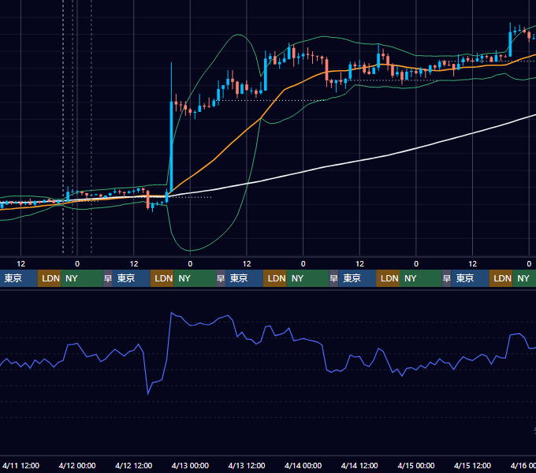The image size is (536, 473).
Task: Click the LDN session block on 4/12 evening
Action: point(162,278)
